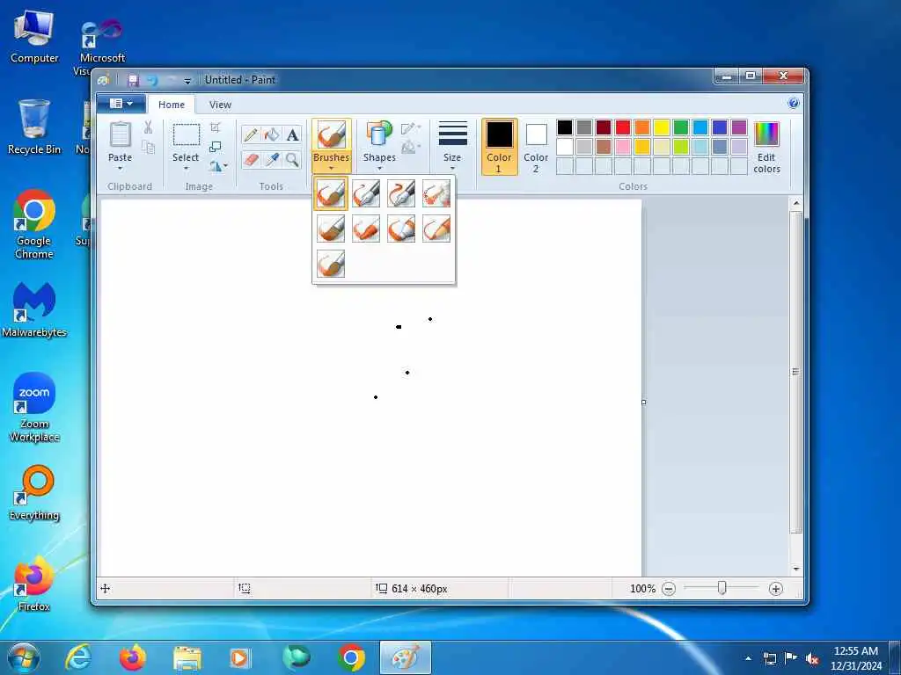Click the Paste clipboard icon

(x=120, y=134)
